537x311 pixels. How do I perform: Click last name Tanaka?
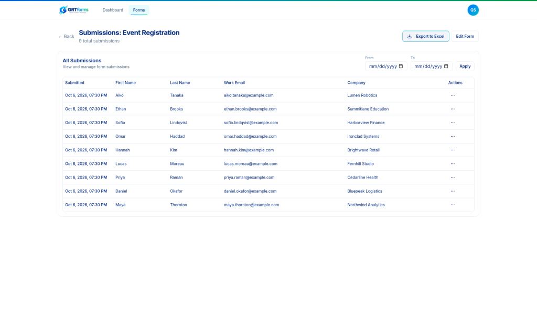click(177, 95)
